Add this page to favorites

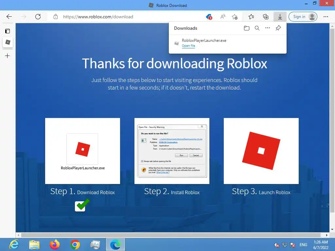(x=235, y=17)
